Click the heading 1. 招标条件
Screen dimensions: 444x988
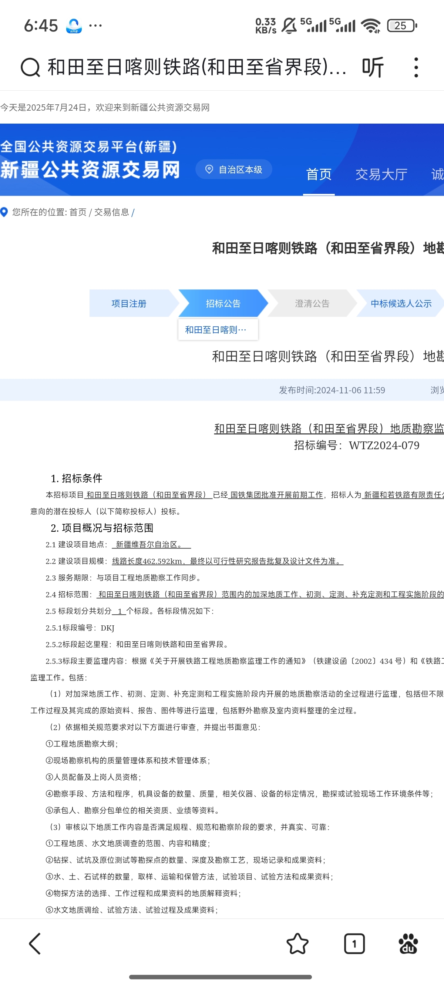(77, 478)
